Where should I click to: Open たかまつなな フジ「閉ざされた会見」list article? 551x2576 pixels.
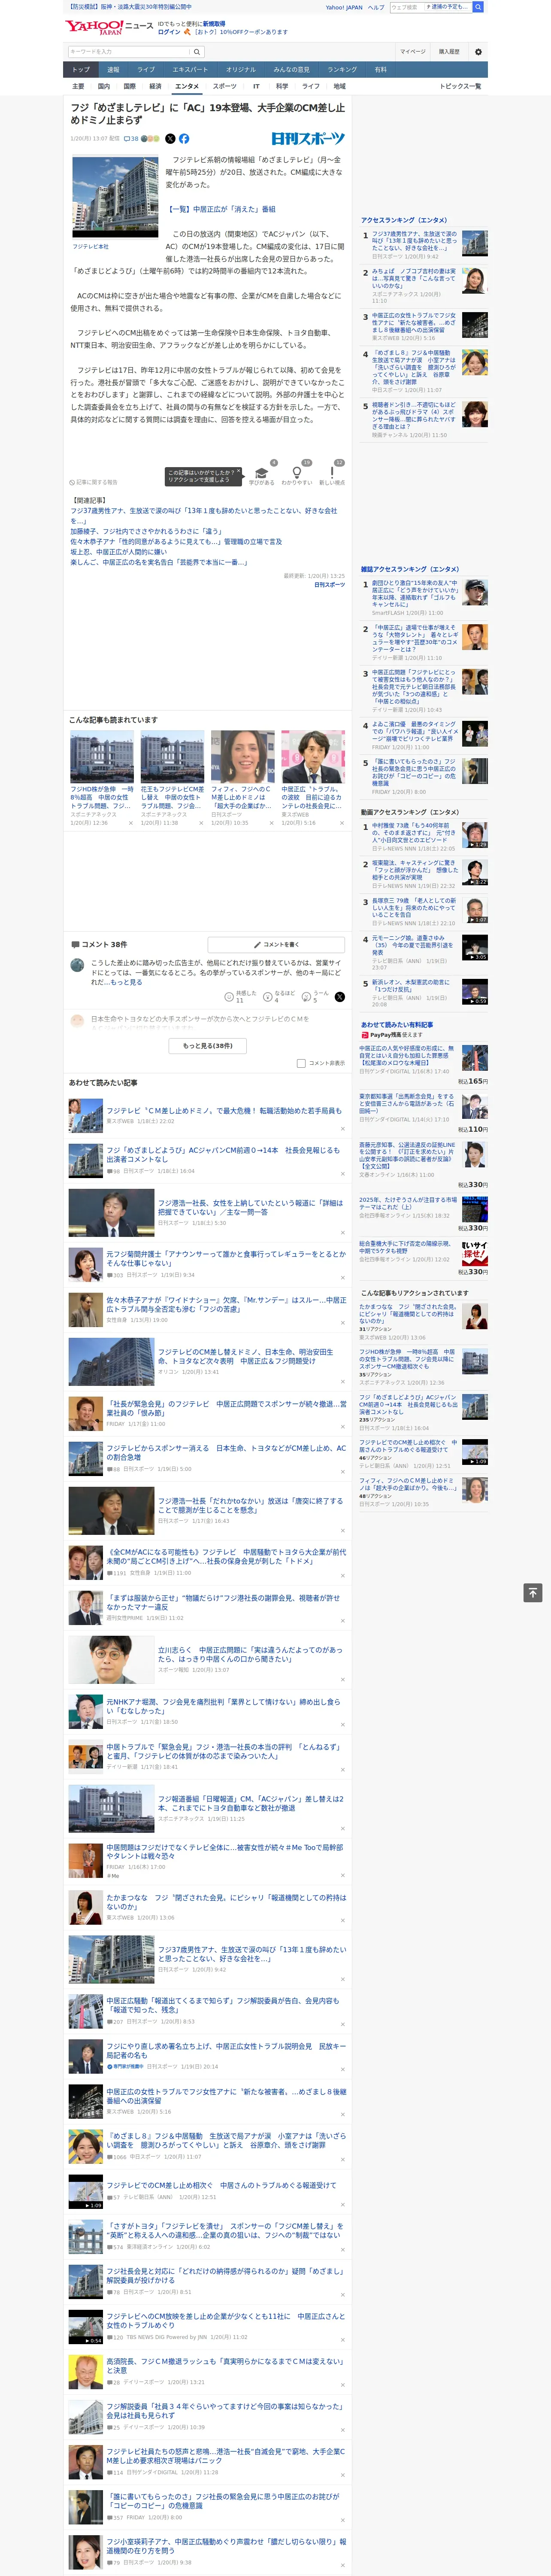coord(226,1901)
